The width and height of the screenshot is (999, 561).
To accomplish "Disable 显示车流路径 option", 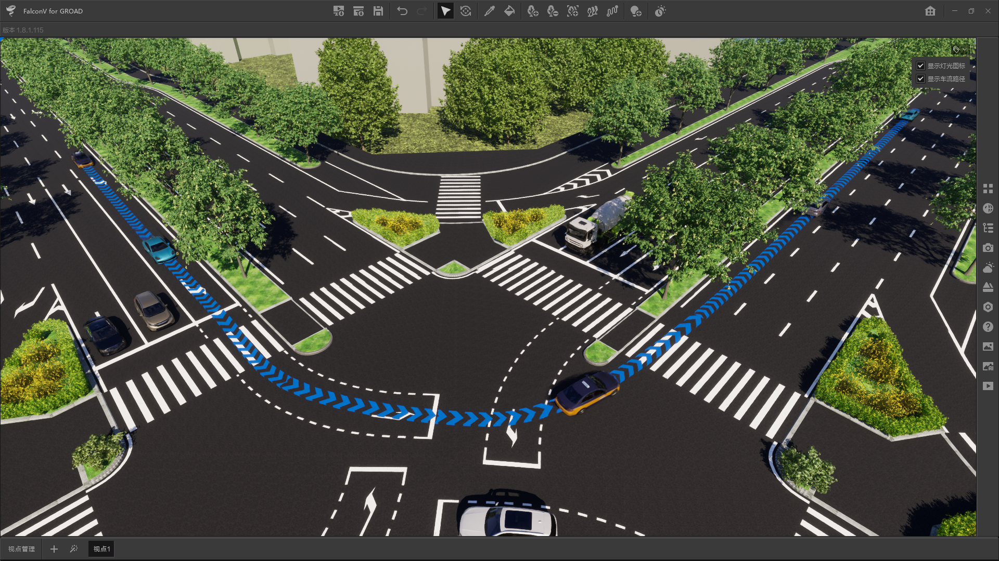I will click(x=920, y=78).
